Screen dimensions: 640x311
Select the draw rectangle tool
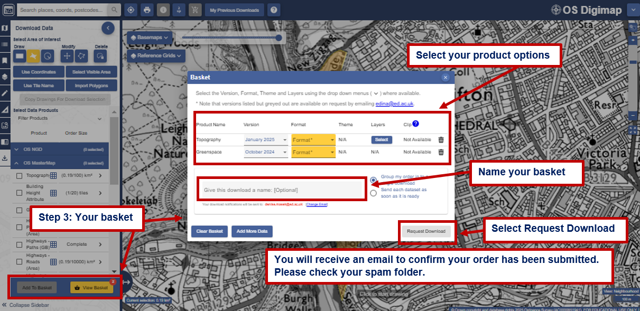tap(20, 55)
